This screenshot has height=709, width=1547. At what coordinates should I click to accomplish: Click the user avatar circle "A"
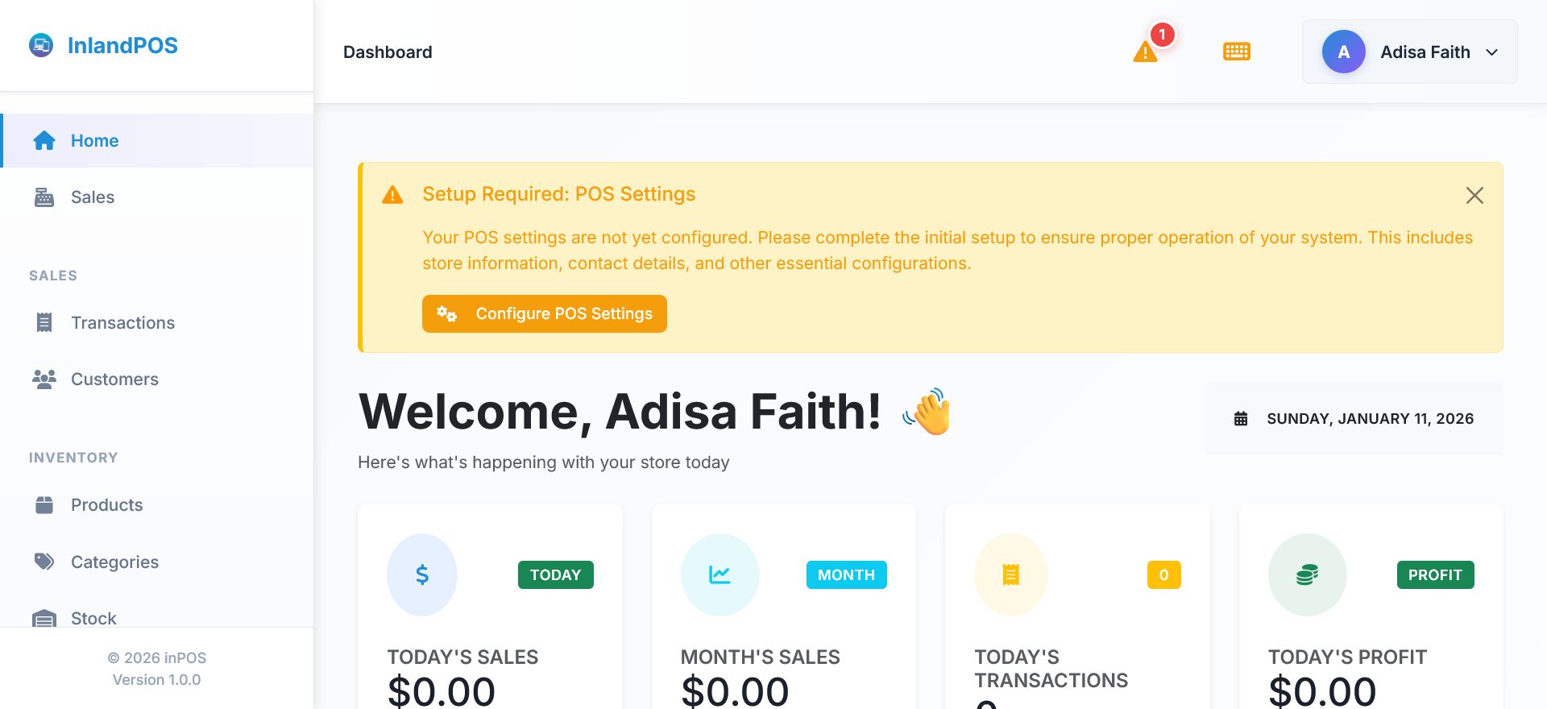[x=1343, y=52]
